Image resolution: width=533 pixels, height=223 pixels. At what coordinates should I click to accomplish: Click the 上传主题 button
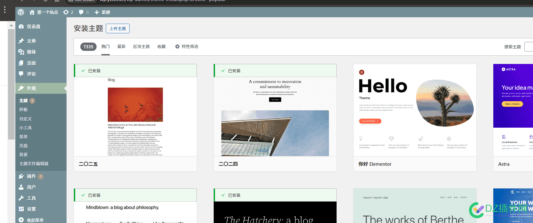click(118, 28)
